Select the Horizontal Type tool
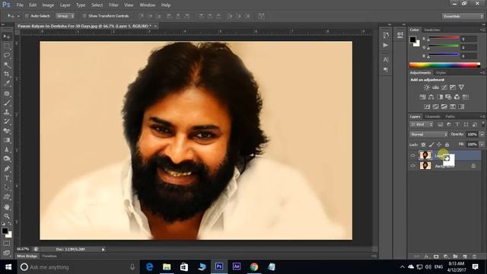 click(x=7, y=178)
